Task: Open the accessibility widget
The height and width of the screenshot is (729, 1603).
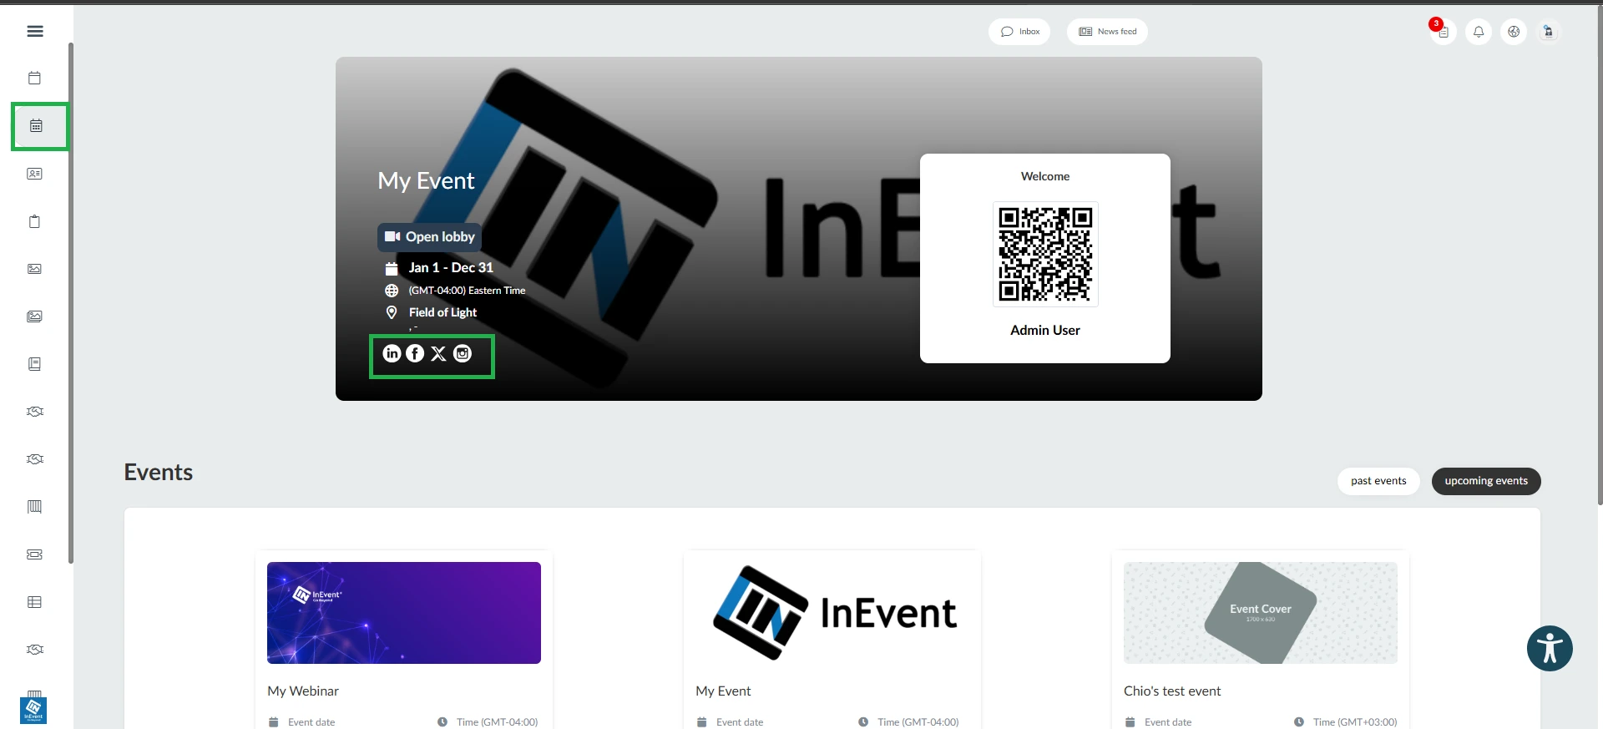Action: click(1550, 649)
